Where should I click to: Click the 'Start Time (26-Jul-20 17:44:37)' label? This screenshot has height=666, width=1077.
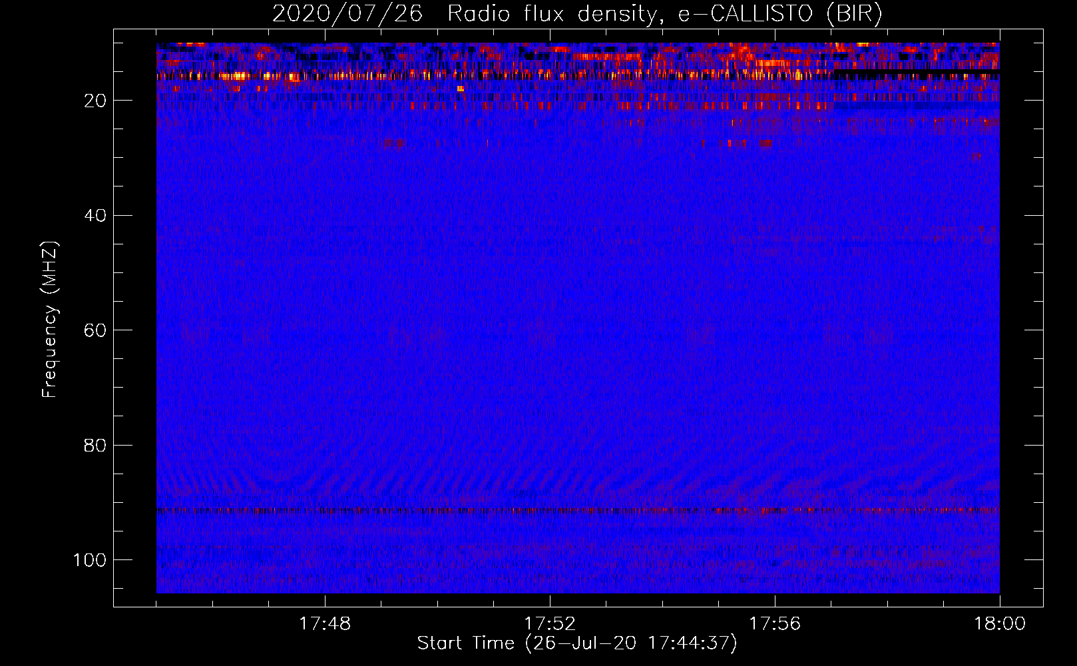coord(577,643)
